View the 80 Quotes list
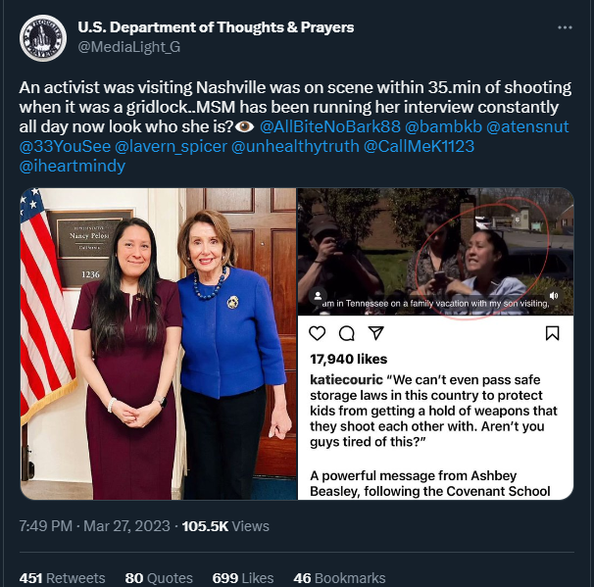The height and width of the screenshot is (587, 594). (159, 578)
